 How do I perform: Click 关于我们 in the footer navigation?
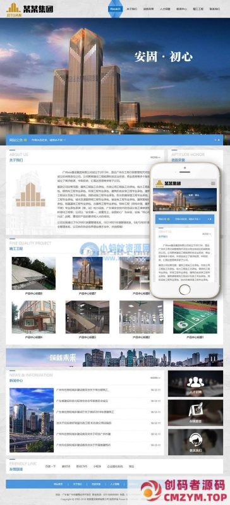[77, 484]
